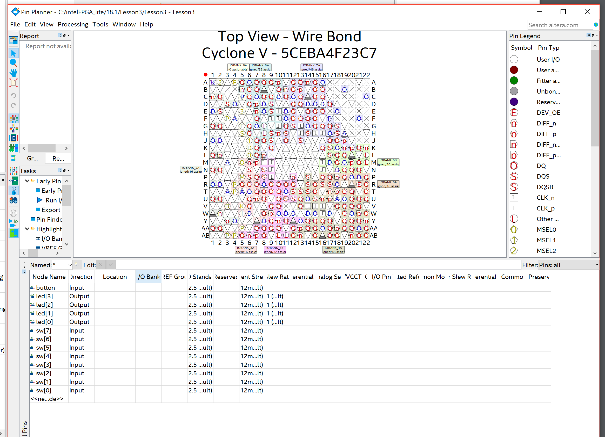This screenshot has height=437, width=605.
Task: Toggle the pin on Report panel
Action: [x=60, y=36]
